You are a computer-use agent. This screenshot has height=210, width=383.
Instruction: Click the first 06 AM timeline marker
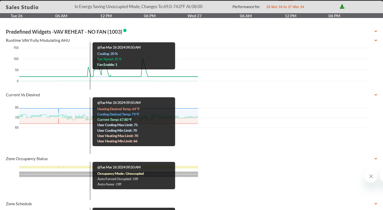pos(61,16)
